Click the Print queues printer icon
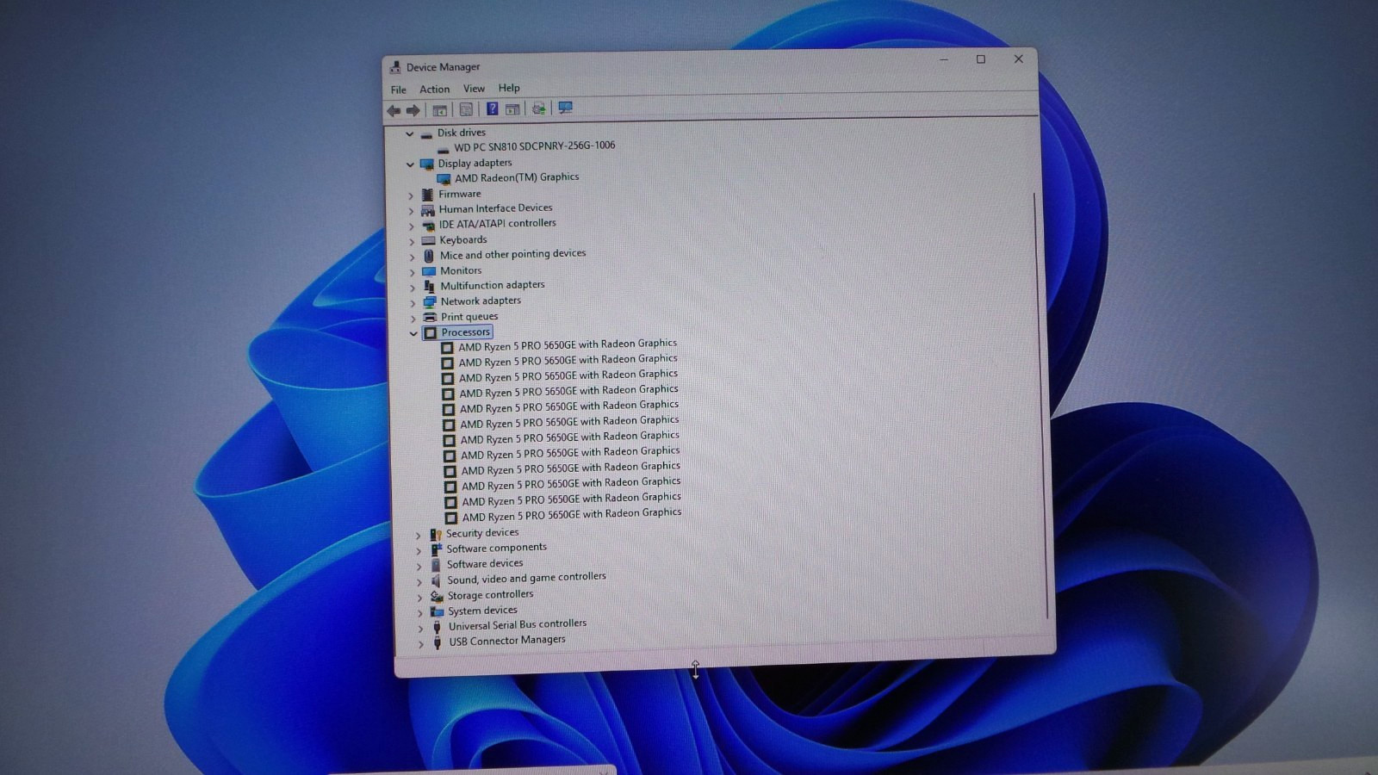The image size is (1378, 775). click(431, 318)
